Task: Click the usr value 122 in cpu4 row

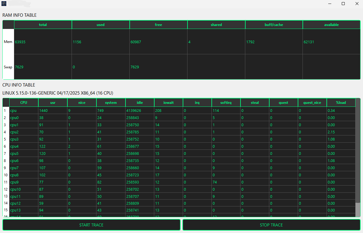Action: pyautogui.click(x=53, y=146)
